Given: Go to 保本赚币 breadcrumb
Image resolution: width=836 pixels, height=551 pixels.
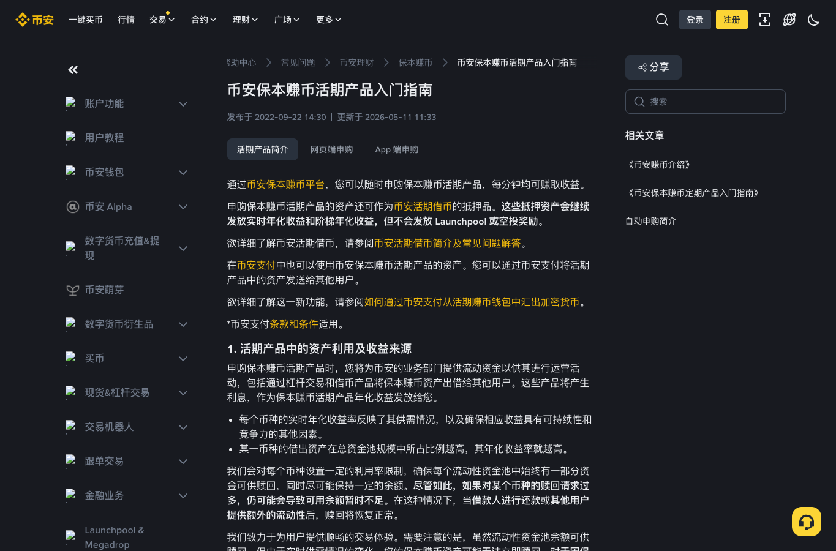Looking at the screenshot, I should [416, 62].
